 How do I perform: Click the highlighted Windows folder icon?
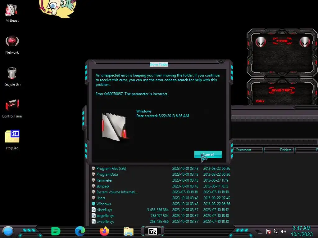coord(93,204)
